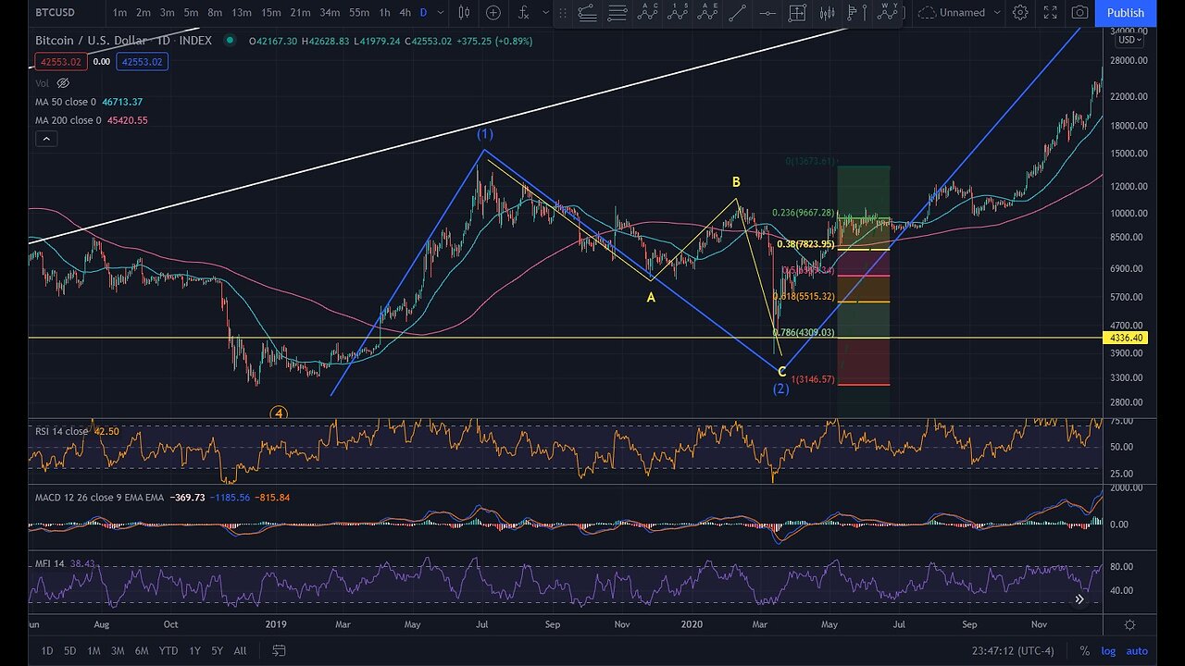Screen dimensions: 1185x666
Task: Select the ABCDE Elliott triangle wave tool
Action: [708, 13]
